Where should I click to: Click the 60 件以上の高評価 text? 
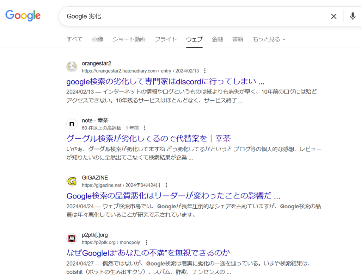tap(102, 128)
